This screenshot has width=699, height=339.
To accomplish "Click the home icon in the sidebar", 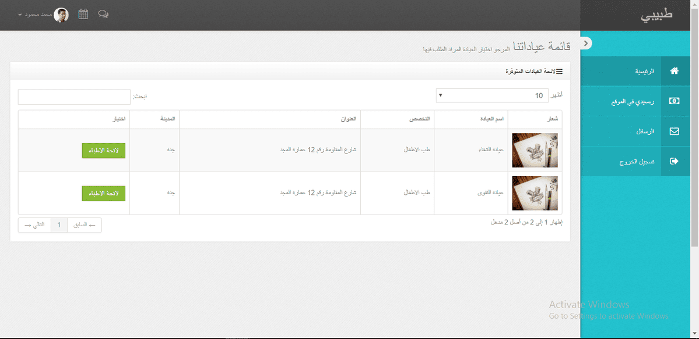I will click(674, 71).
